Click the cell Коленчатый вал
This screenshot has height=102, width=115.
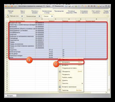[22, 52]
